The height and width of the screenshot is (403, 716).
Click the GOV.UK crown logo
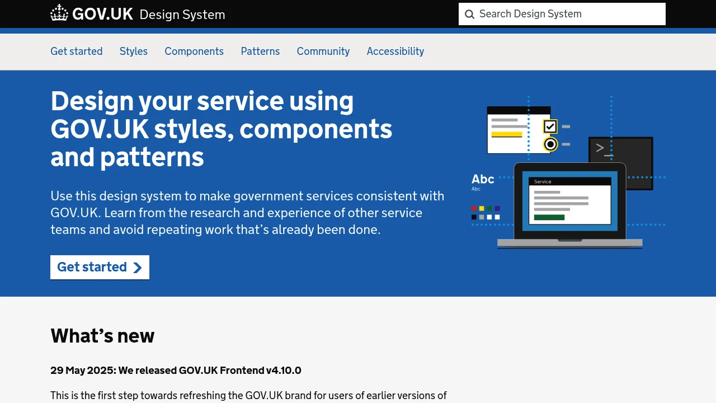tap(59, 13)
